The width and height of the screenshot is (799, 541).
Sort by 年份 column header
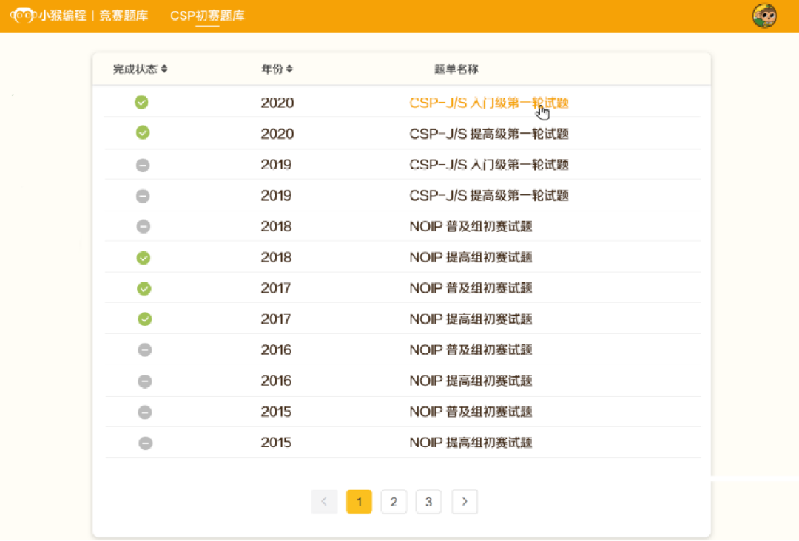coord(277,69)
